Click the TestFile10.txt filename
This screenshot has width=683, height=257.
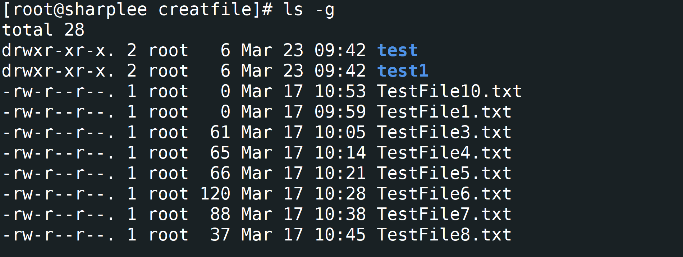[449, 91]
